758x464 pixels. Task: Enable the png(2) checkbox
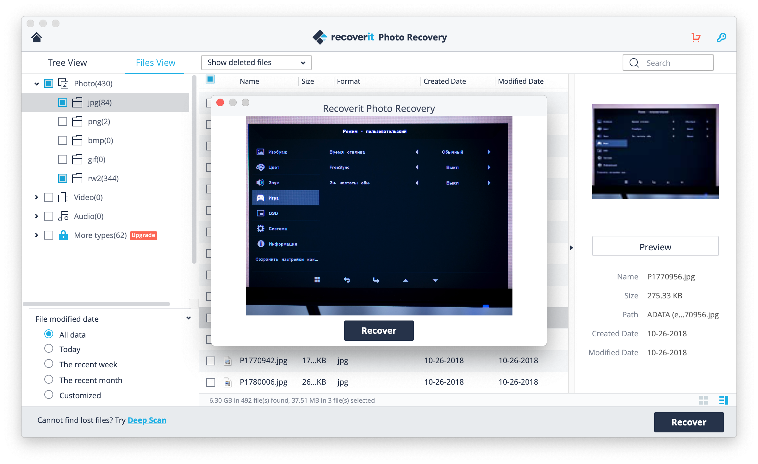63,121
